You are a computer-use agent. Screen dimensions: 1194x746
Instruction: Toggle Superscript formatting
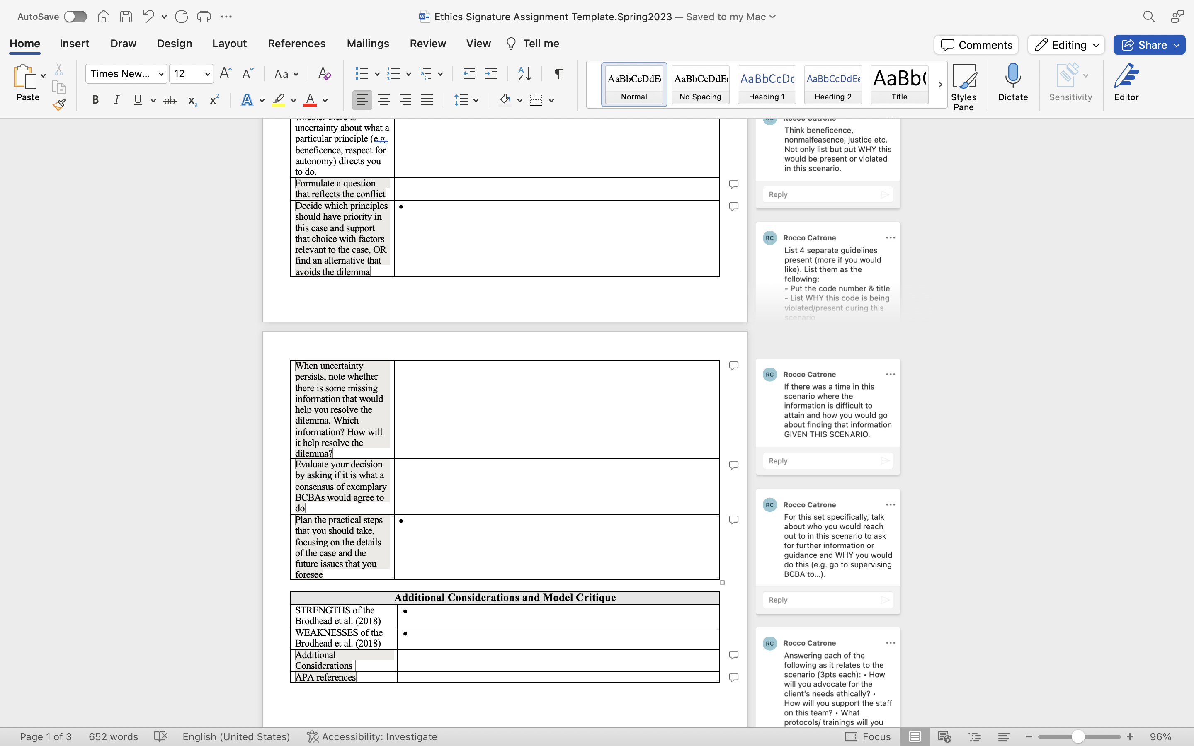(x=214, y=99)
